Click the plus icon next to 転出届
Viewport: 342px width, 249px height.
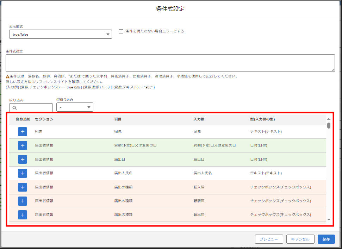[x=22, y=214]
